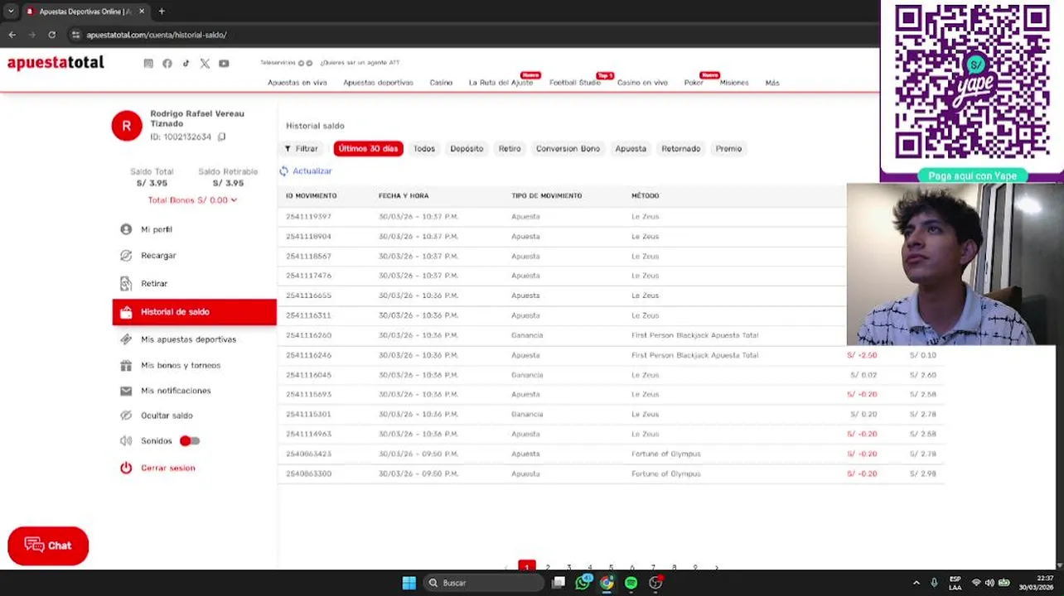The height and width of the screenshot is (596, 1064).
Task: Select the Depósito filter tab
Action: point(467,149)
